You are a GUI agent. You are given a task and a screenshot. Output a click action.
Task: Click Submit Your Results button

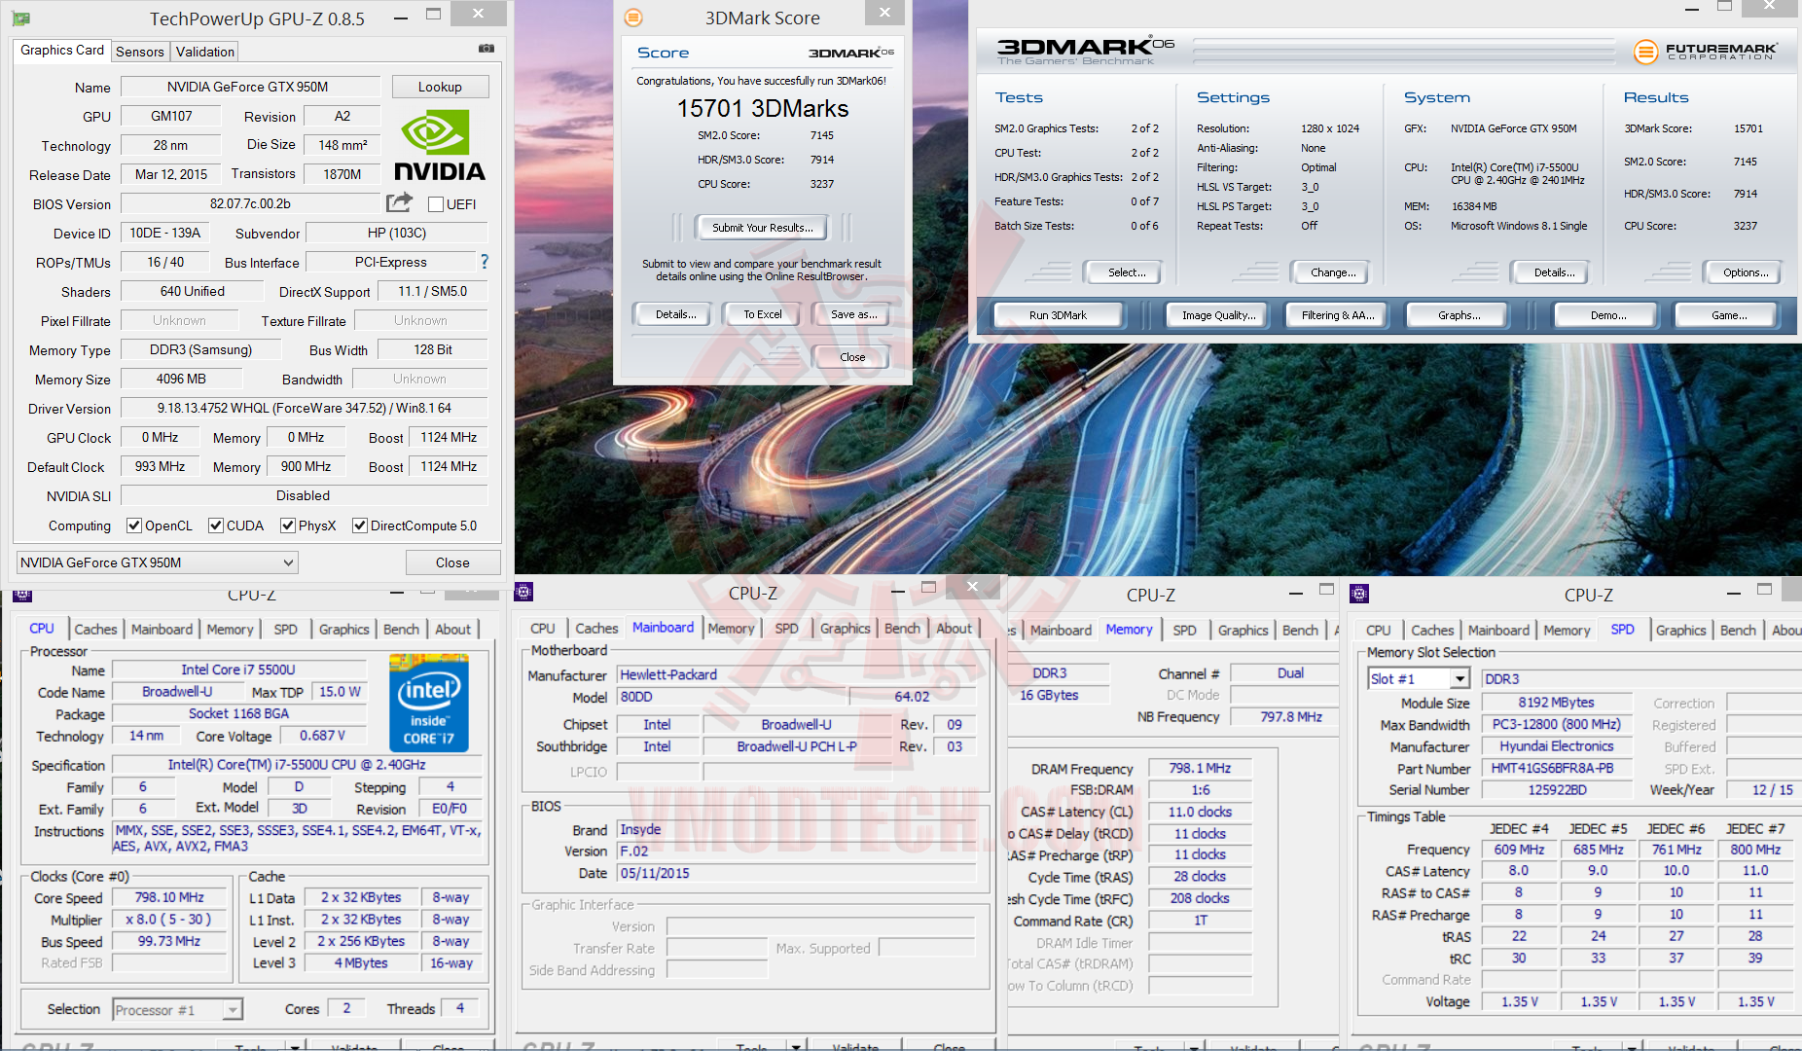coord(763,228)
